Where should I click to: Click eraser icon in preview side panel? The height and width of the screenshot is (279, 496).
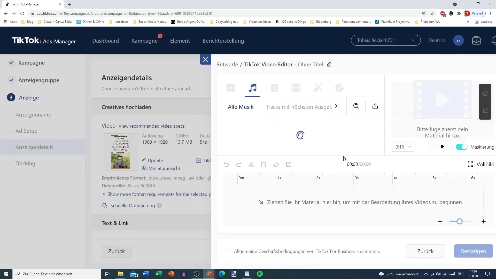485,93
